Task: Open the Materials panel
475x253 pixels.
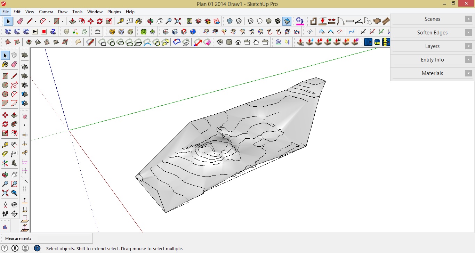Action: point(432,73)
